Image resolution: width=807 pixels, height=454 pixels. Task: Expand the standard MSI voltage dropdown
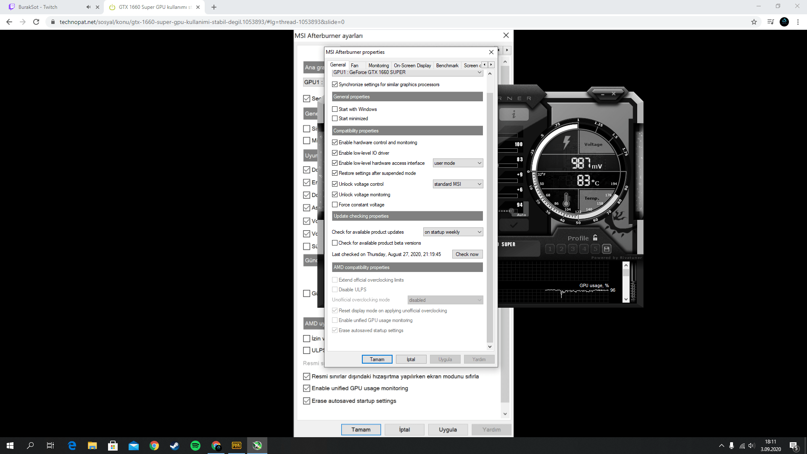458,184
